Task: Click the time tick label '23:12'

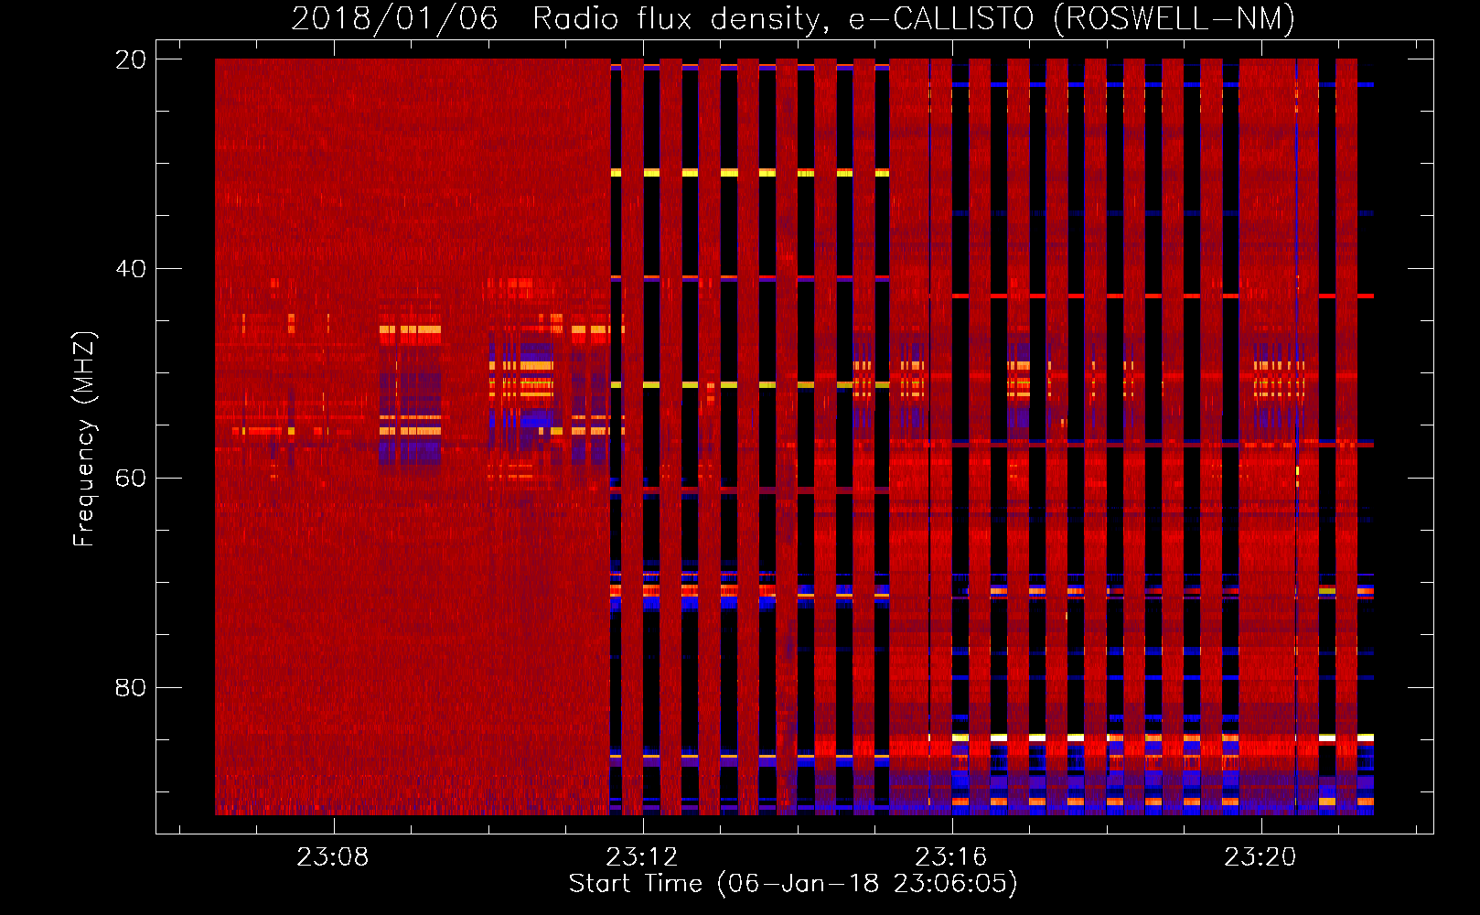Action: (x=642, y=856)
